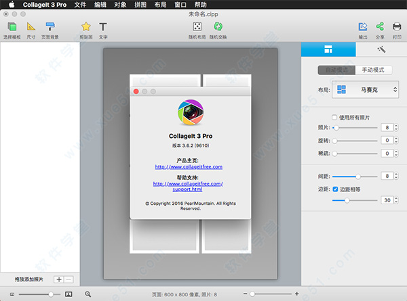Open the 帮助 menu
Viewport: 407px width, 301px height.
(200, 5)
